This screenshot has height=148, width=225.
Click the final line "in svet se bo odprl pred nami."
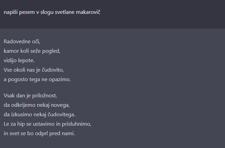click(x=39, y=133)
